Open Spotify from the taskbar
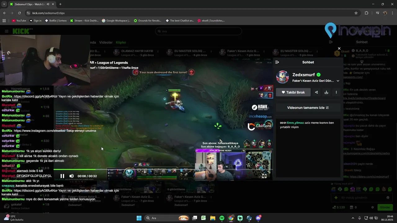This screenshot has width=397, height=223. click(222, 218)
